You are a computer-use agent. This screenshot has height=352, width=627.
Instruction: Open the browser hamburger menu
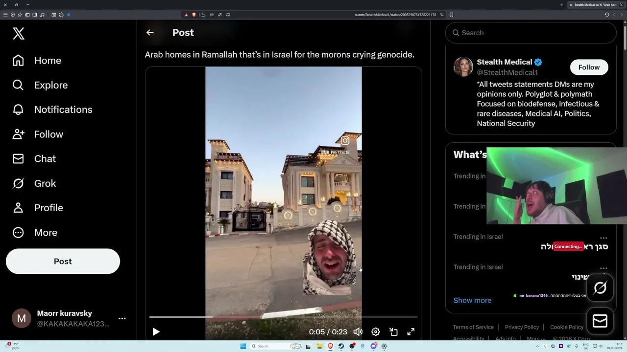tap(5, 15)
